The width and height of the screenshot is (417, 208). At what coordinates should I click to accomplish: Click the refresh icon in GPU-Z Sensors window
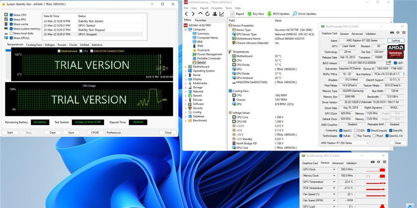[379, 162]
